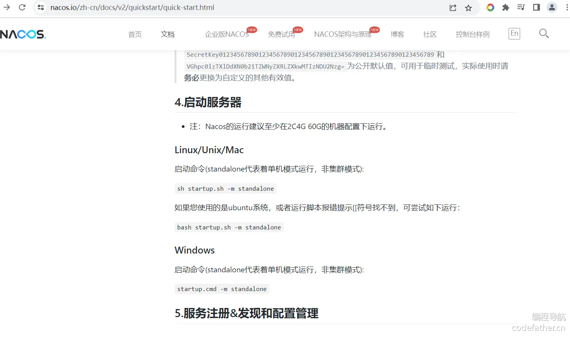Image resolution: width=570 pixels, height=337 pixels.
Task: Open the 控制台样例 navigation item
Action: 473,34
